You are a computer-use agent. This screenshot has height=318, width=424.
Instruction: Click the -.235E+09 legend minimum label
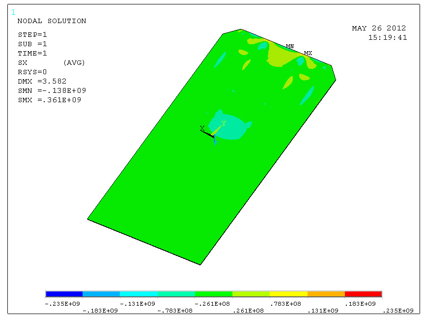point(60,304)
